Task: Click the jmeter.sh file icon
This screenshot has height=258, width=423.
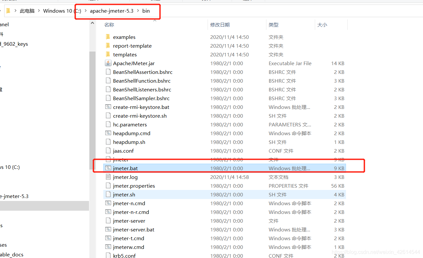Action: coord(108,194)
